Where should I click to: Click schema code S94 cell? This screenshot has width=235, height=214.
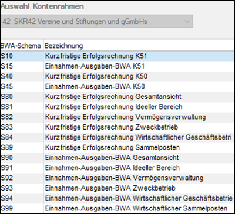click(22, 198)
